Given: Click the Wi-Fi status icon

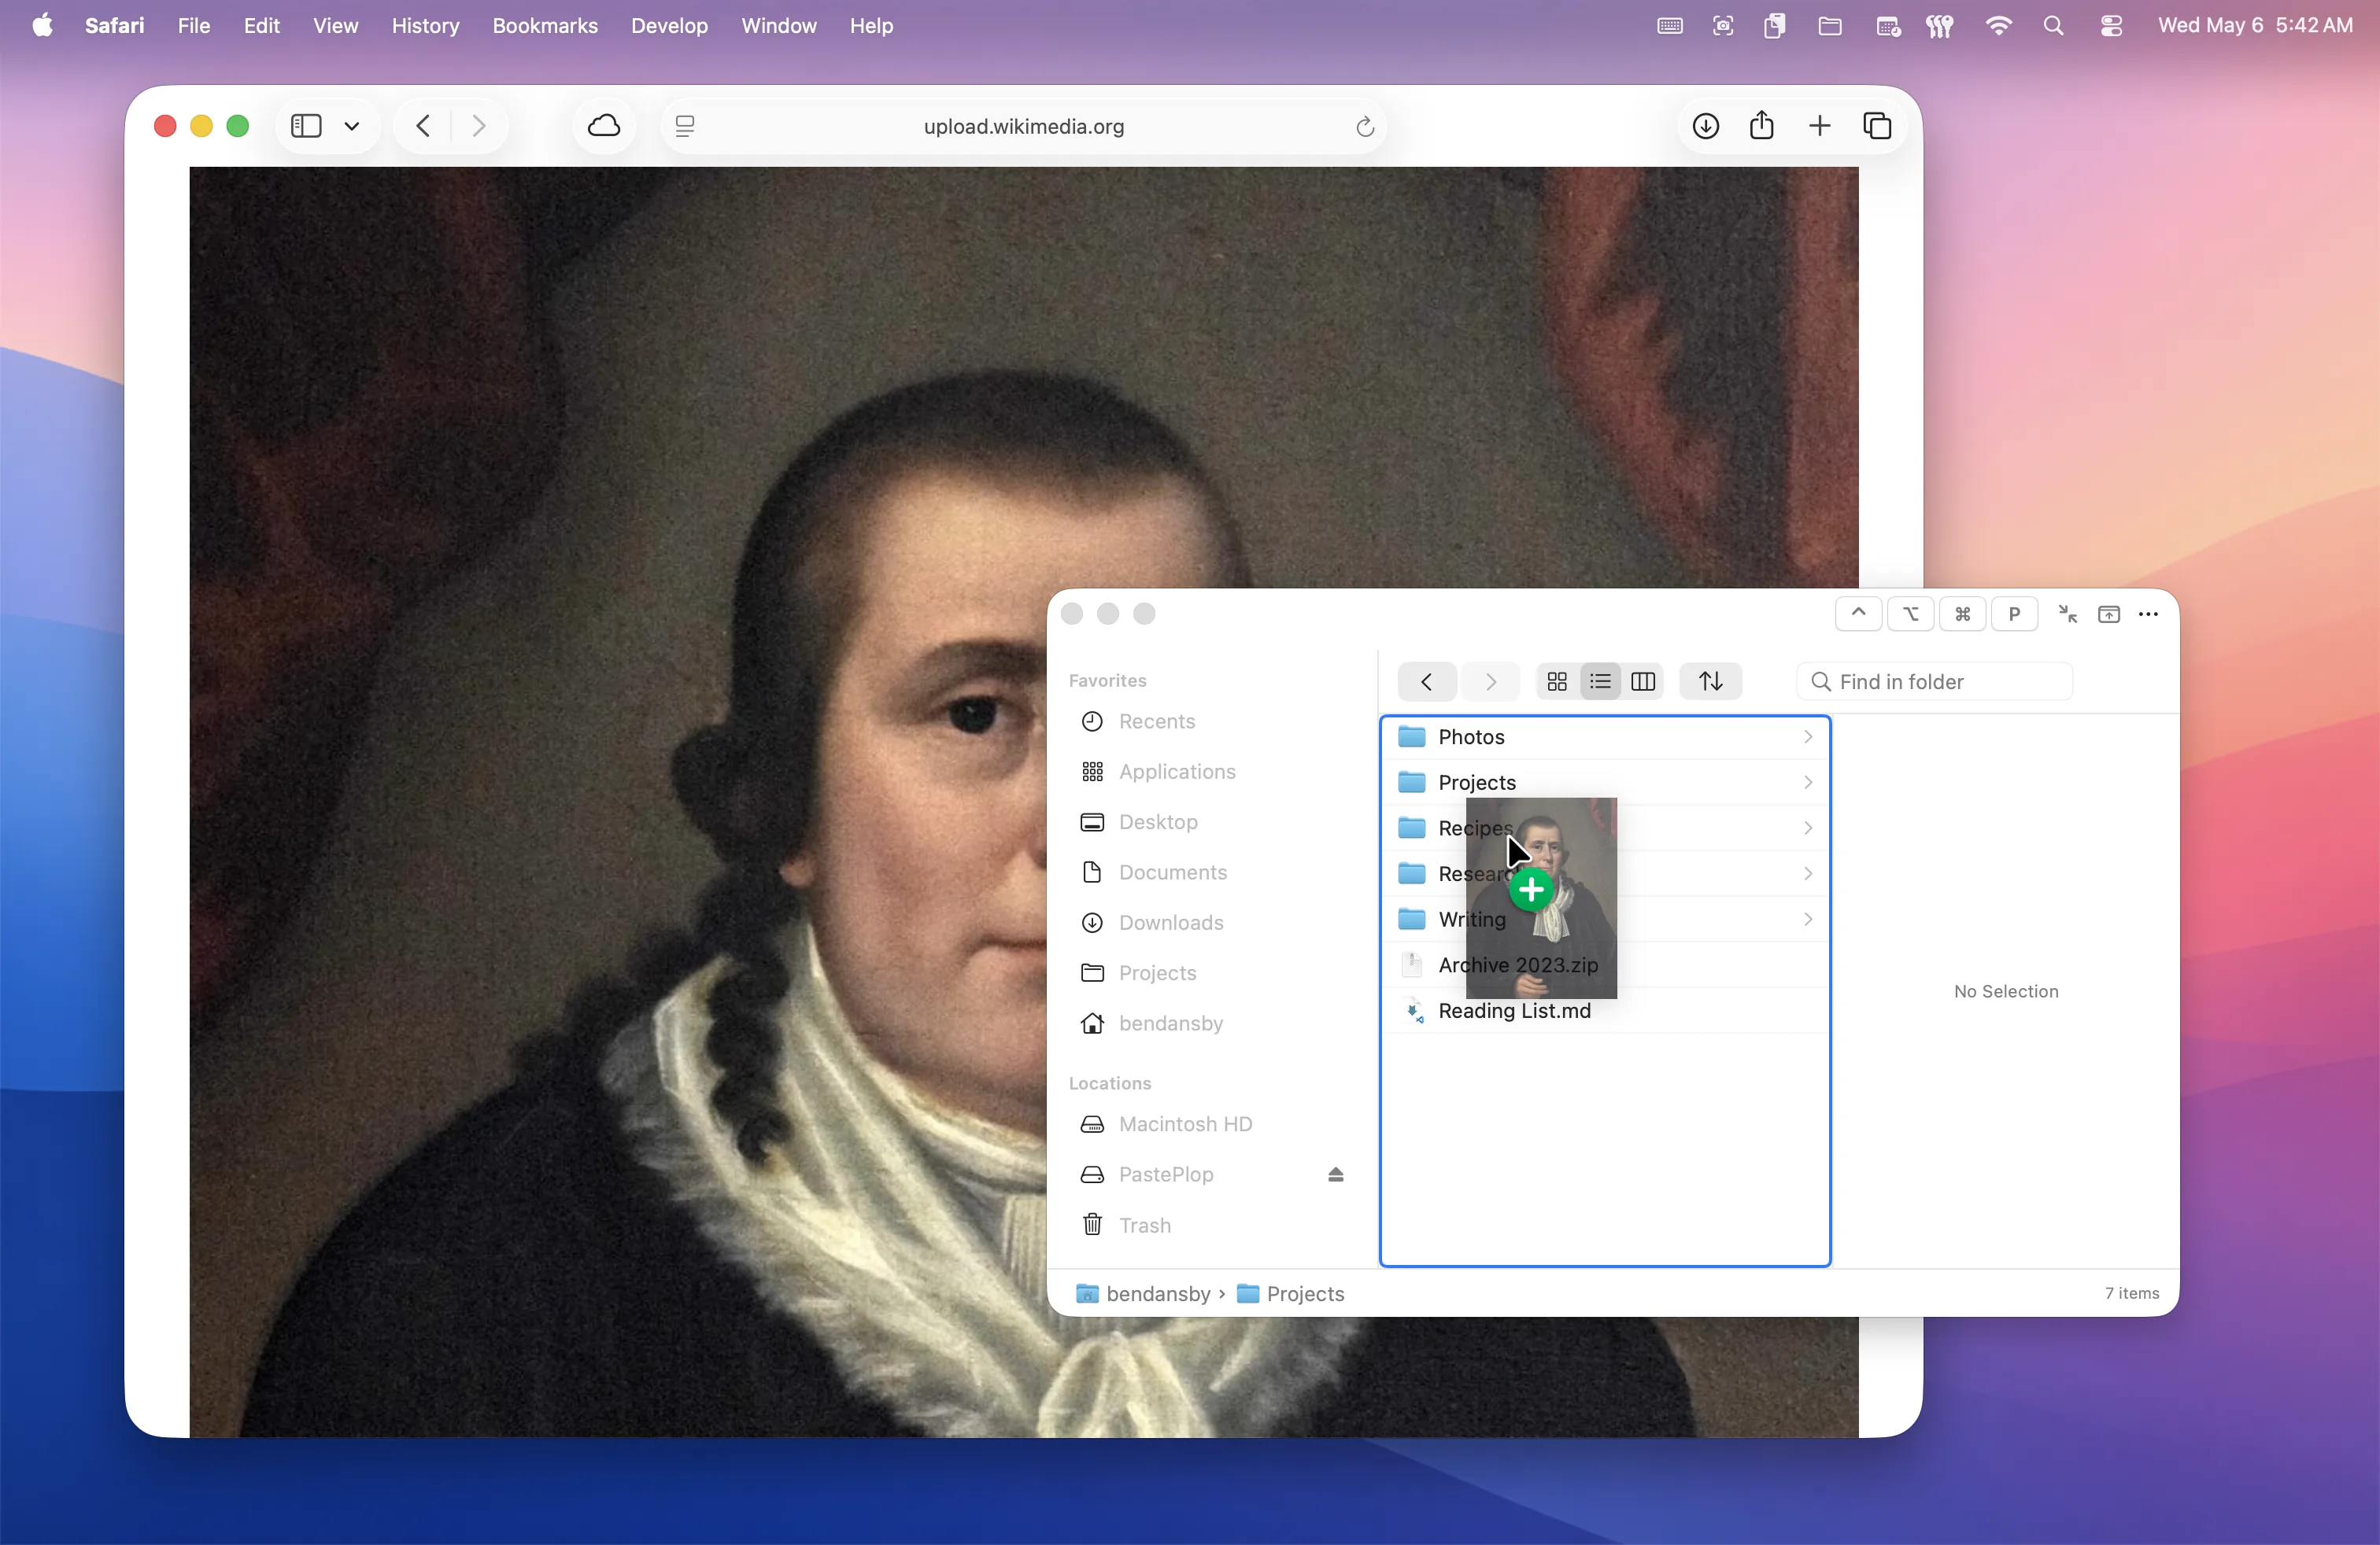Looking at the screenshot, I should tap(1998, 26).
